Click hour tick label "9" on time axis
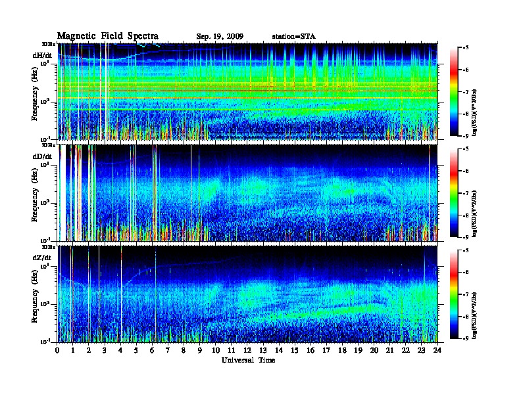The width and height of the screenshot is (521, 402). 200,351
